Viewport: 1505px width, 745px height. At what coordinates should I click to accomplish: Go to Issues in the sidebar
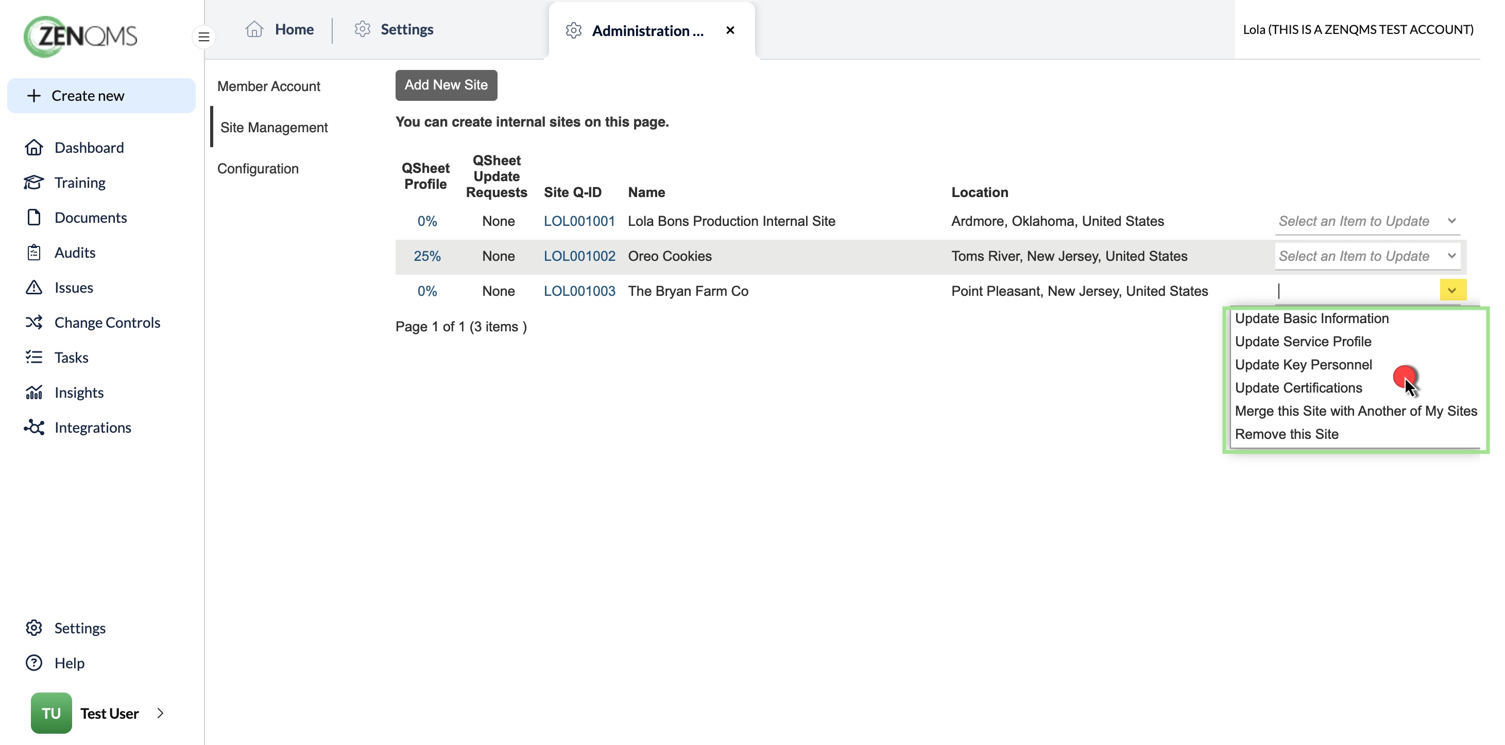pyautogui.click(x=74, y=287)
